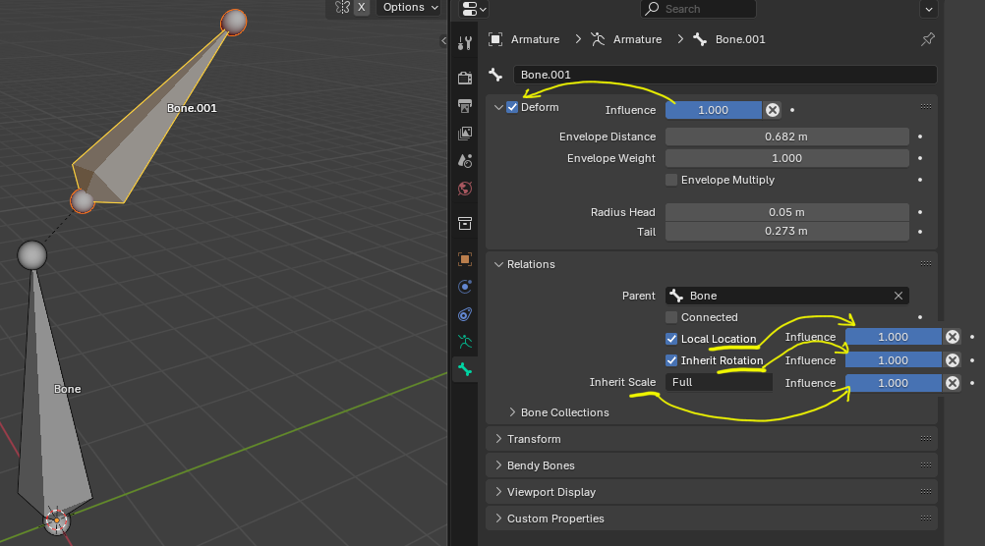Image resolution: width=985 pixels, height=546 pixels.
Task: Open the World properties tab
Action: [465, 189]
